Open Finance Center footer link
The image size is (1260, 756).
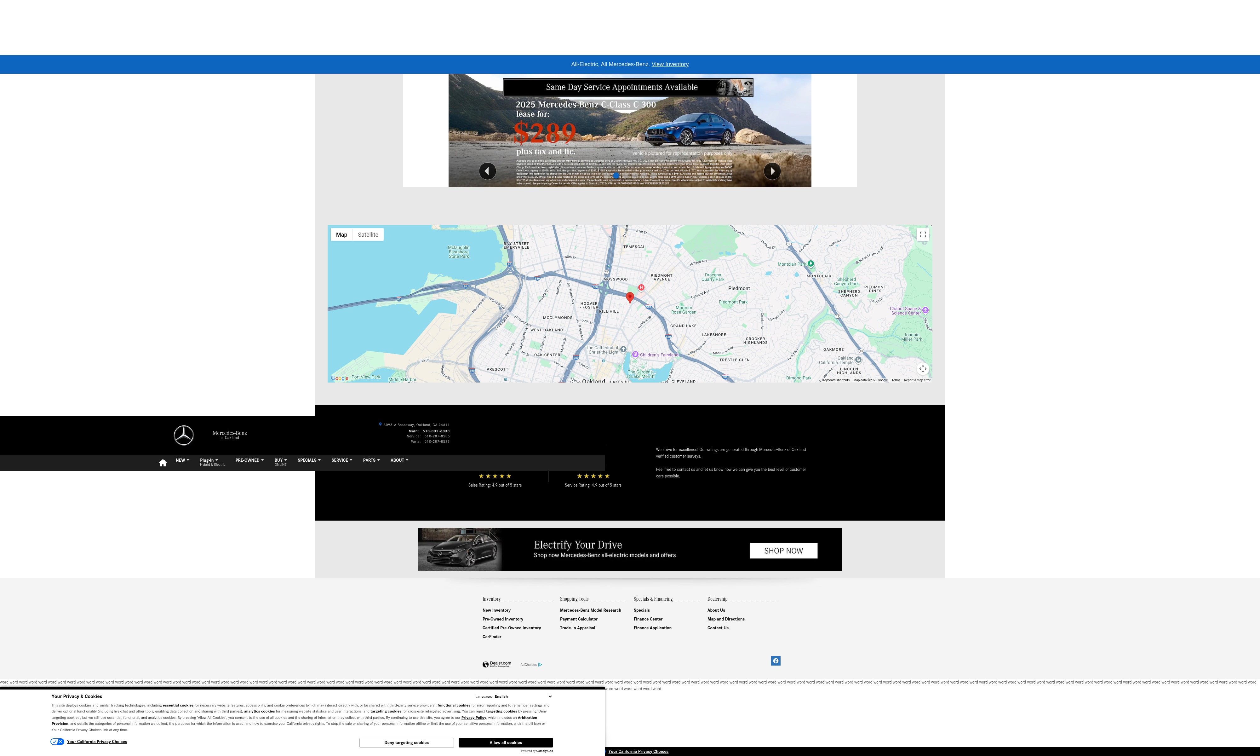pos(648,619)
